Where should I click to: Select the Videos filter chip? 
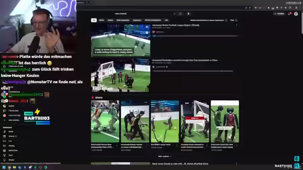point(110,20)
